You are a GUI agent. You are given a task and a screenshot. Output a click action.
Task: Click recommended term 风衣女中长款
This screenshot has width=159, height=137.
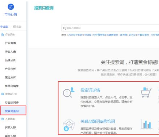point(75,35)
